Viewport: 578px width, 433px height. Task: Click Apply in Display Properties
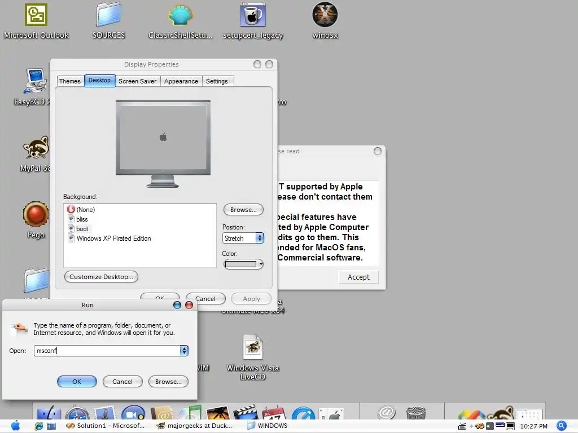point(251,299)
